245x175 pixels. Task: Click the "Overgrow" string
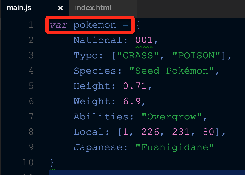coord(172,117)
